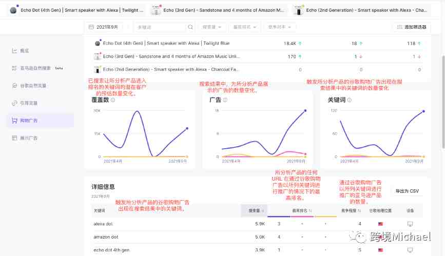The width and height of the screenshot is (445, 256).
Task: Click the info icon beside 关键词 chart title
Action: (x=349, y=101)
